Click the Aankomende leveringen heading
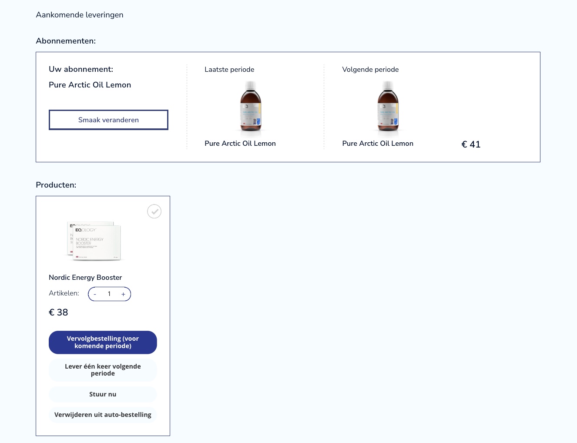This screenshot has width=577, height=443. (x=80, y=15)
